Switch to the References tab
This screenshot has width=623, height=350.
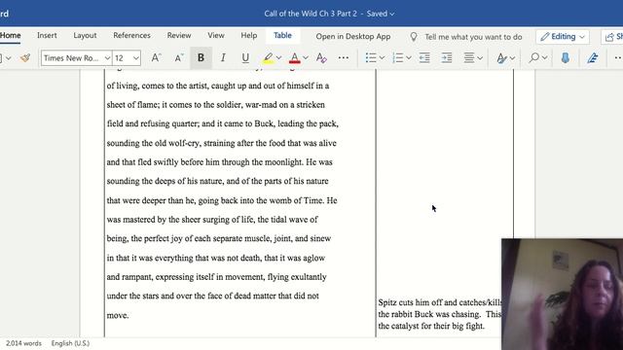[132, 35]
